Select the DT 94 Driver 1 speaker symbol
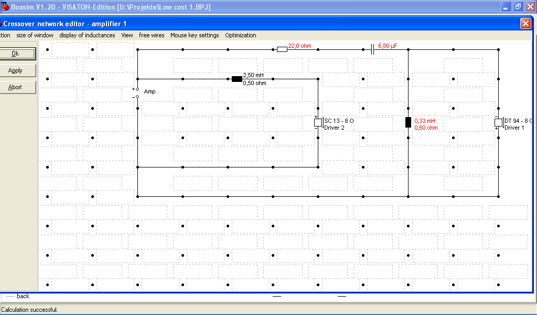537x315 pixels. 499,122
